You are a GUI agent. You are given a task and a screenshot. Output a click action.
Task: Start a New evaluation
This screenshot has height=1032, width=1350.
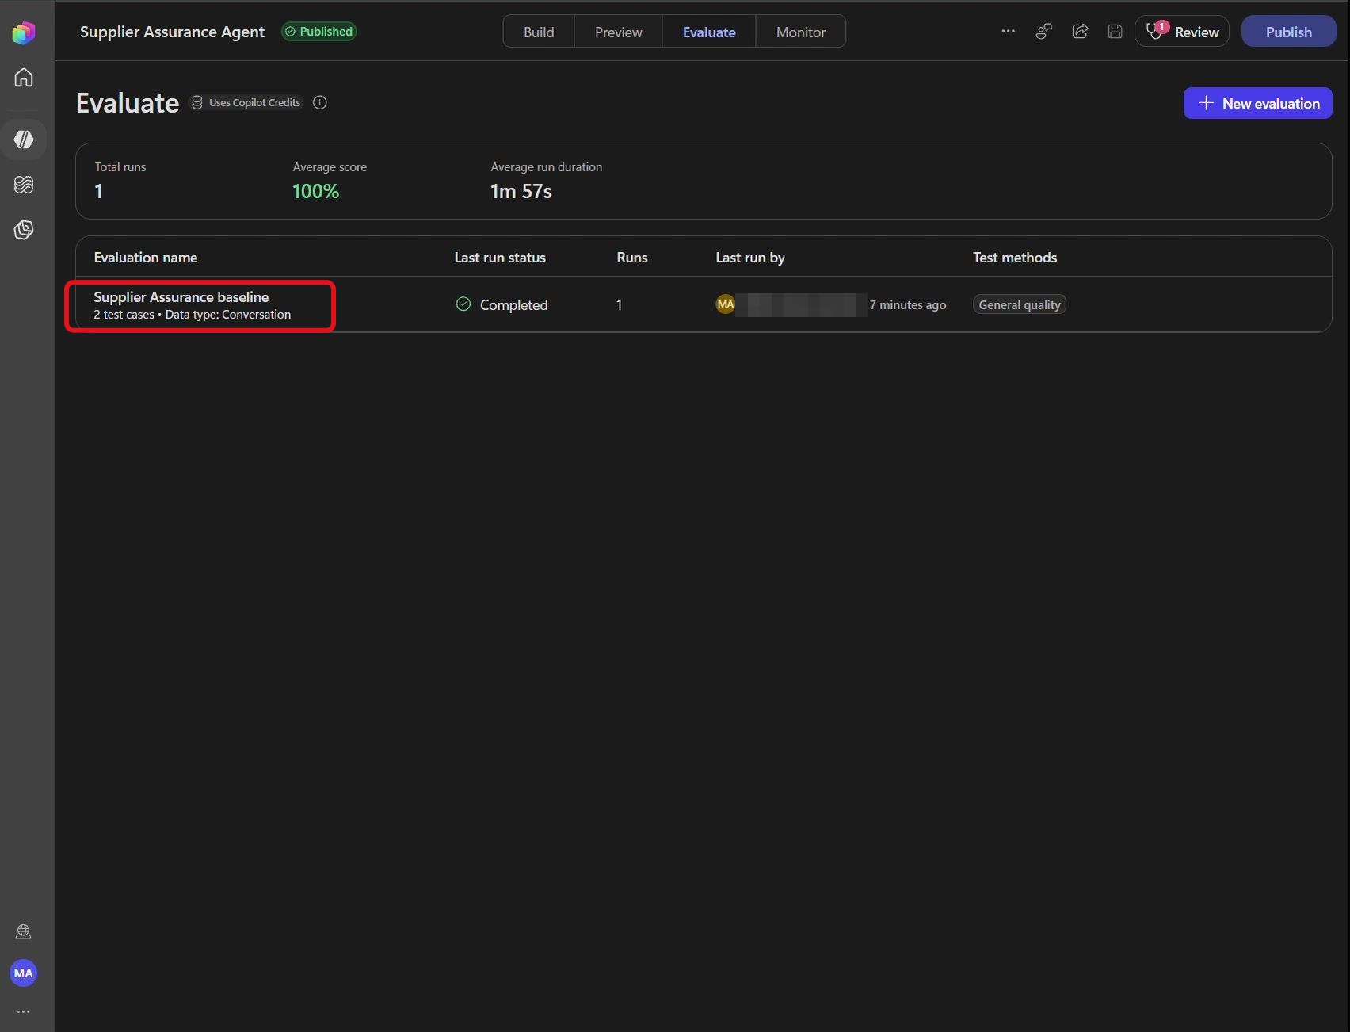(1258, 103)
